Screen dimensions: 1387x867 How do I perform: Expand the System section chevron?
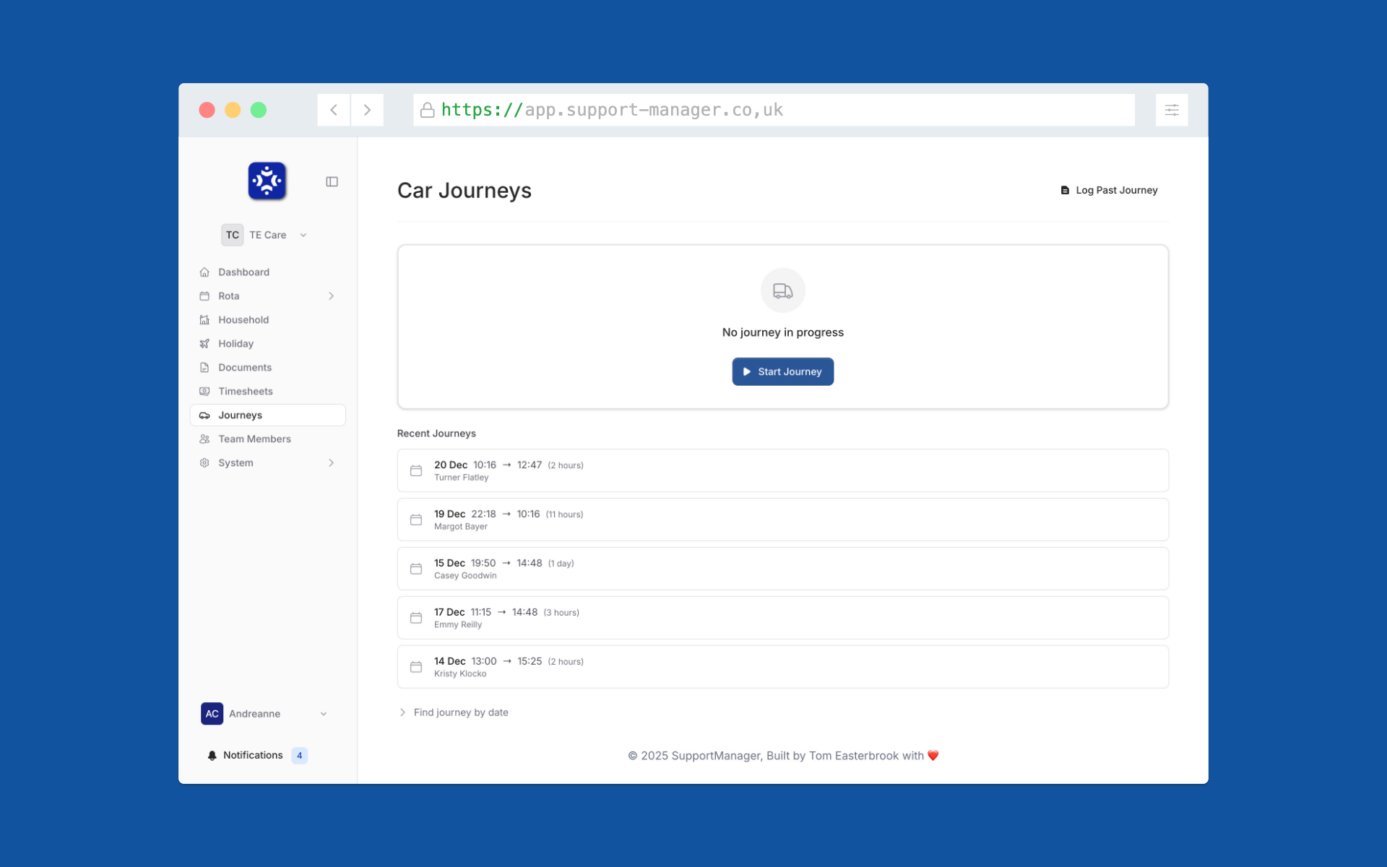click(331, 463)
